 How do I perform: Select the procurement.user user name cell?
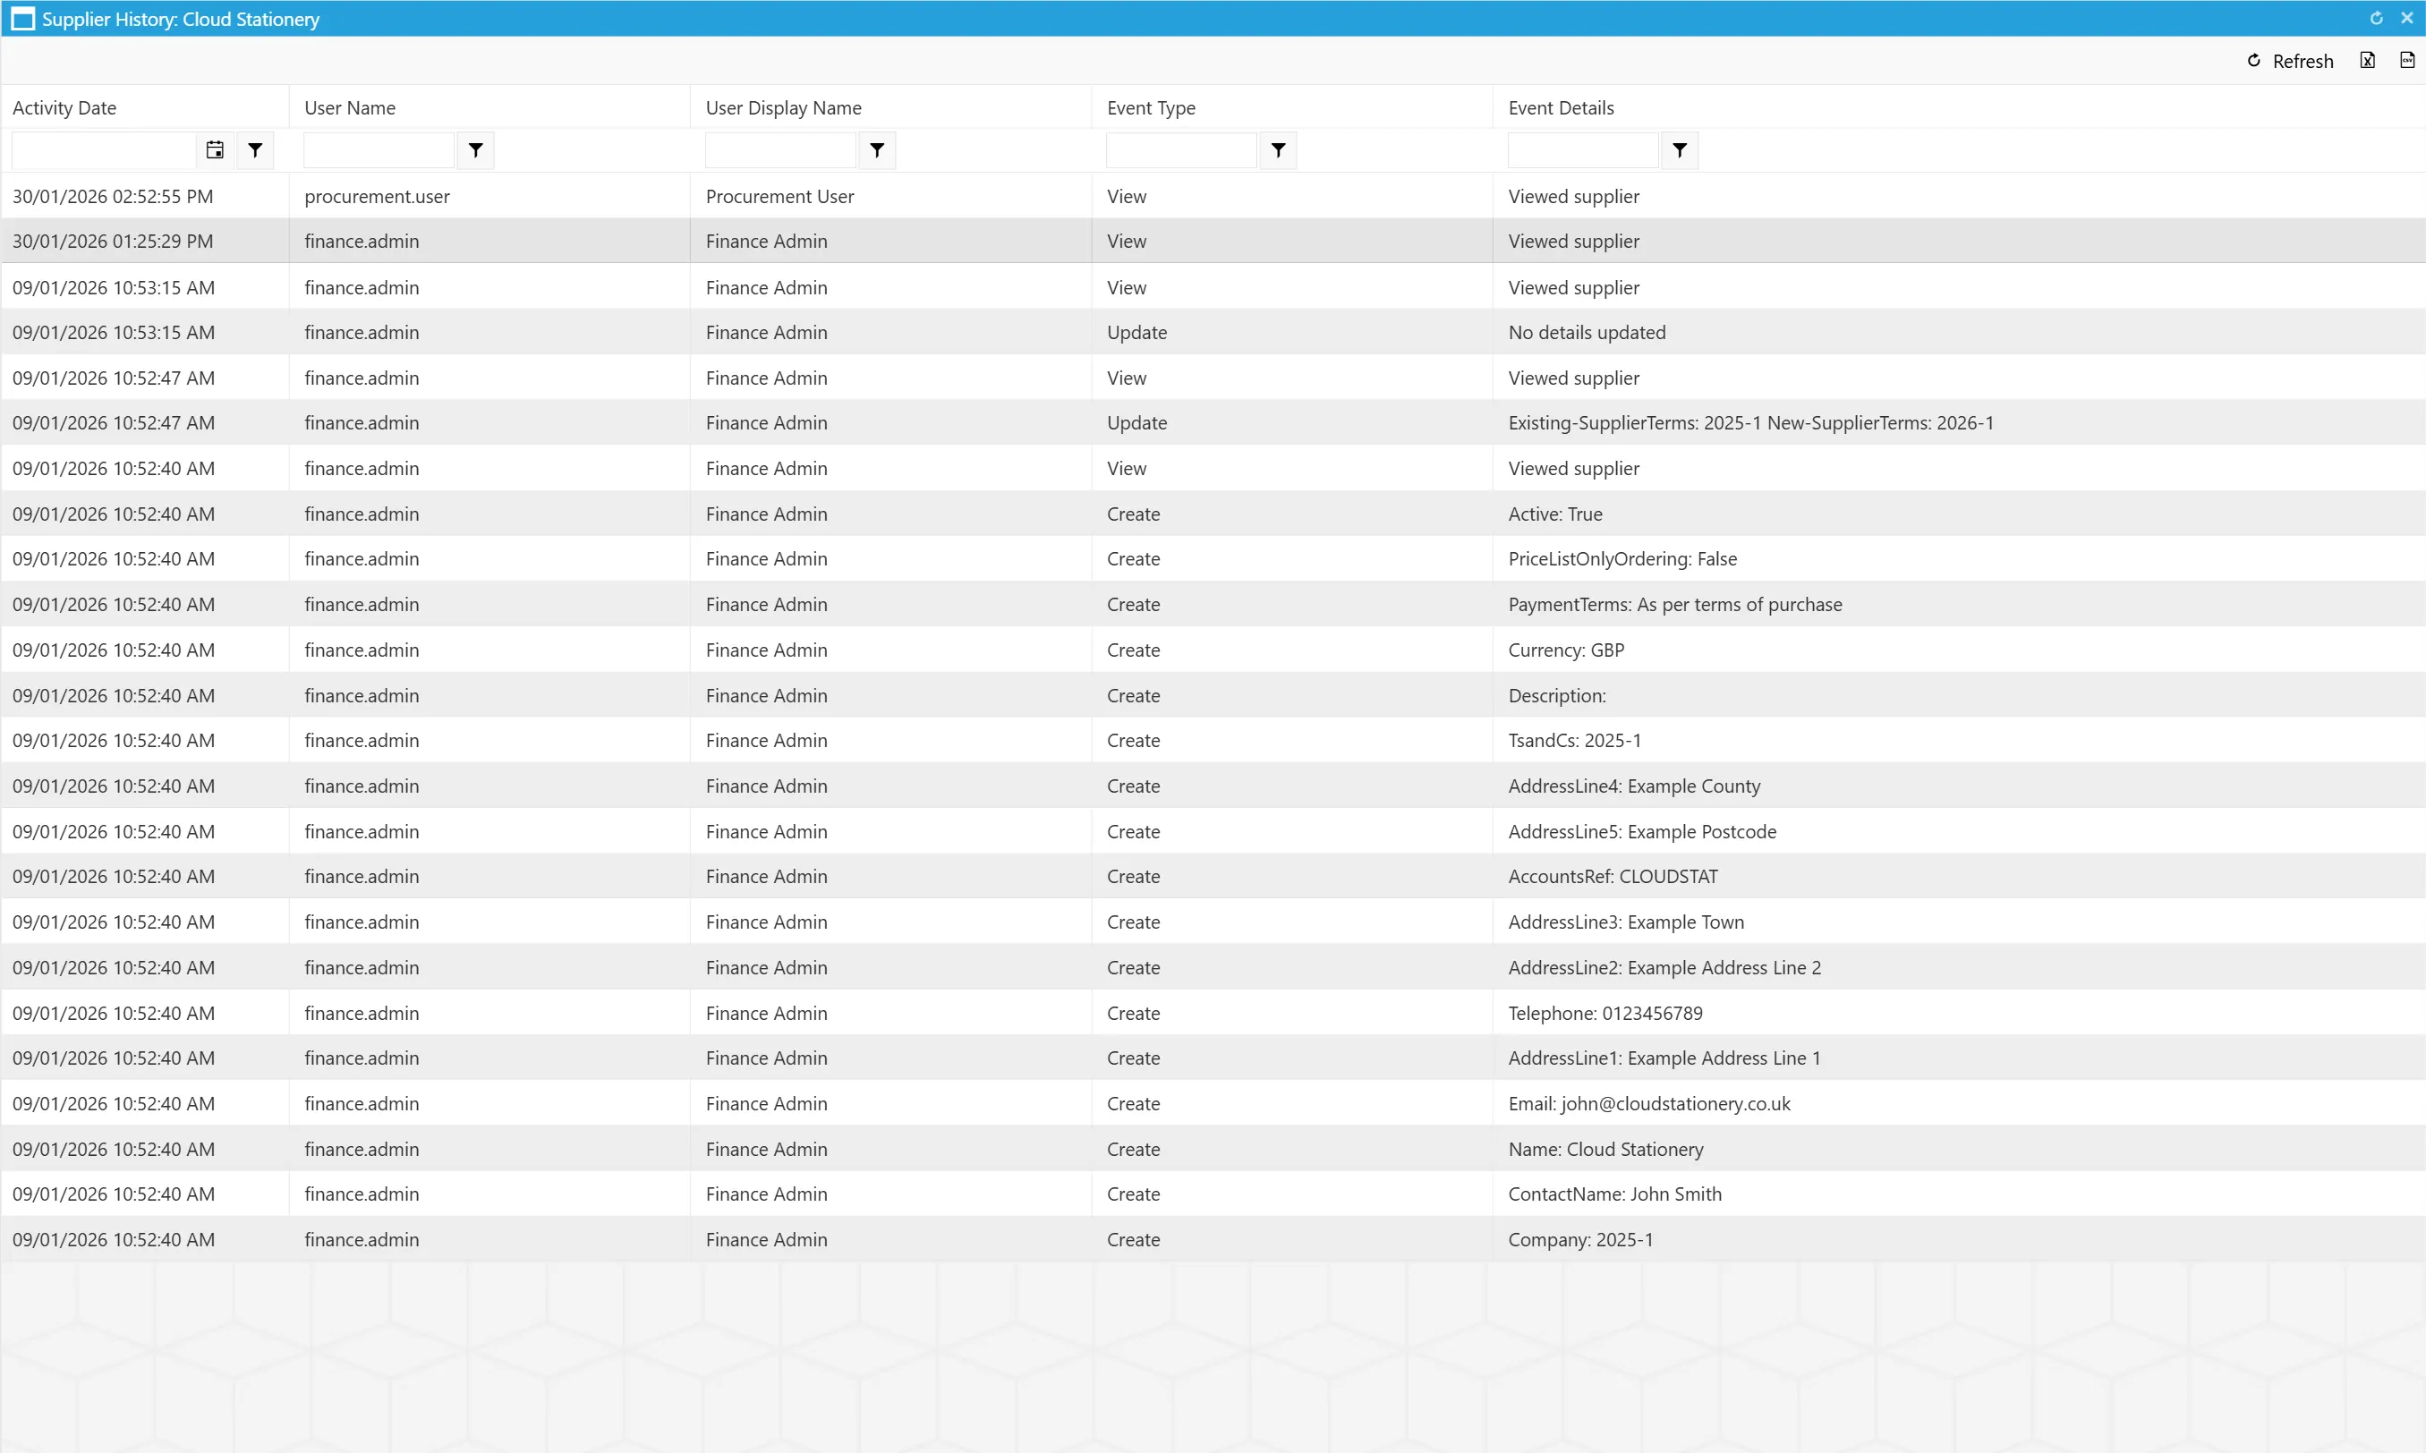(x=489, y=196)
